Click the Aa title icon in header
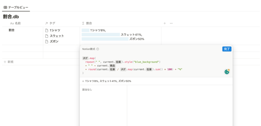This screenshot has height=126, width=261. coord(12,23)
